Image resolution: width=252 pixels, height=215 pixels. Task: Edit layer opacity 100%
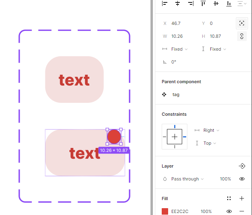pyautogui.click(x=226, y=179)
